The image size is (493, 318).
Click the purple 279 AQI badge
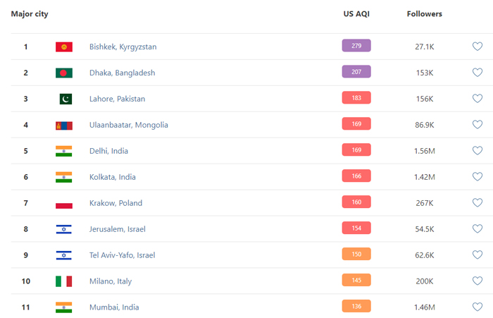pyautogui.click(x=356, y=46)
